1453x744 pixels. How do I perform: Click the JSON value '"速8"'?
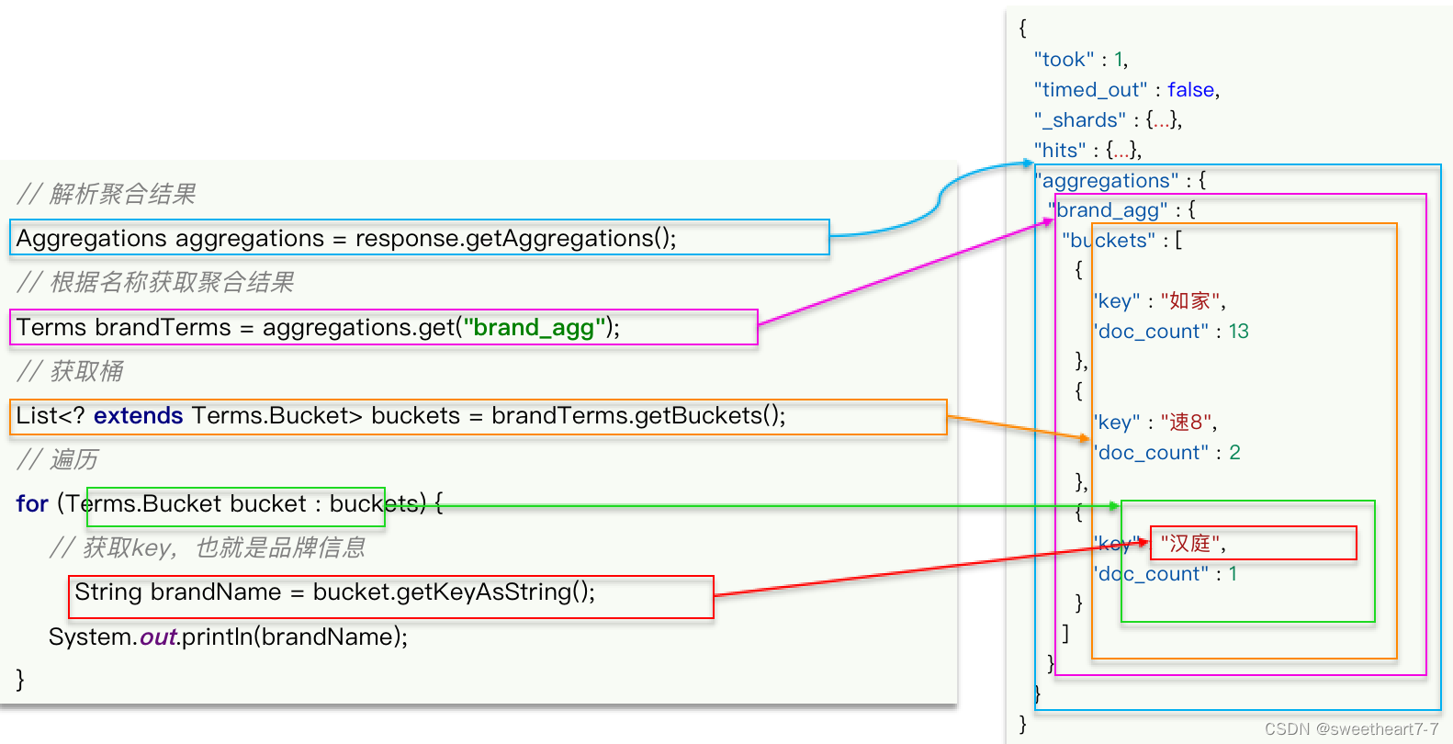[x=1187, y=423]
